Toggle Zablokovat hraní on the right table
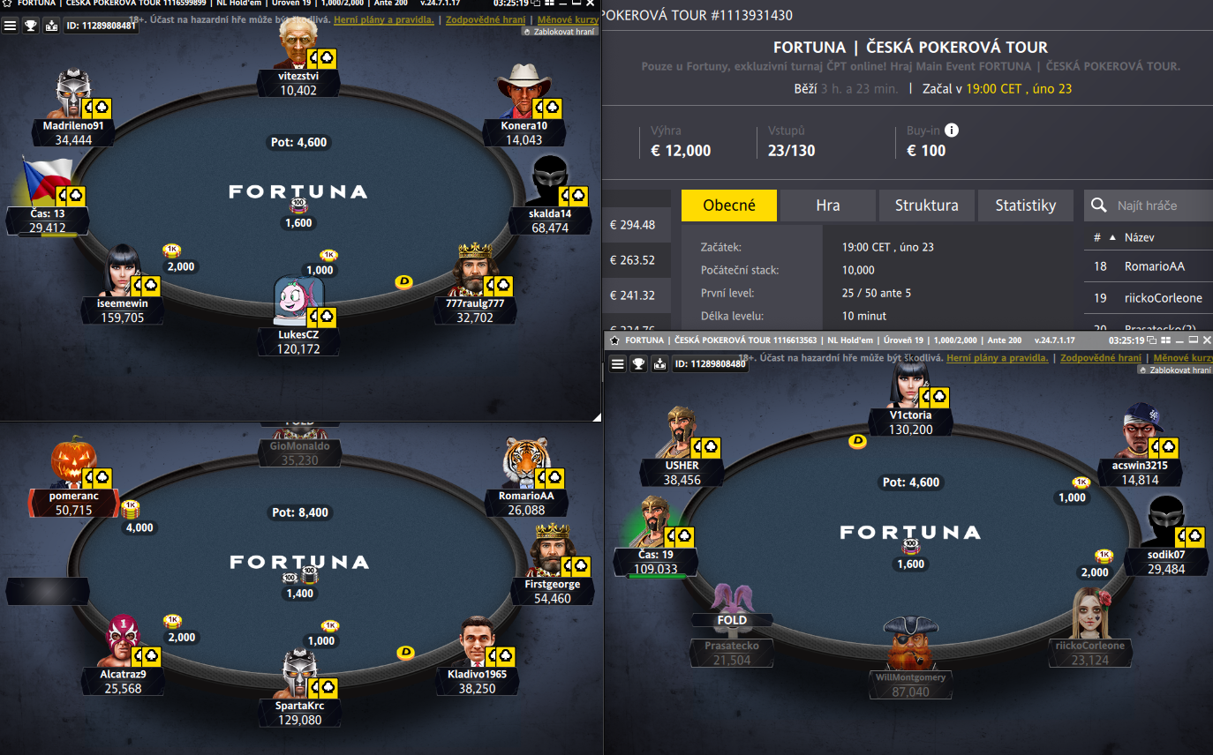Image resolution: width=1213 pixels, height=755 pixels. click(1174, 370)
